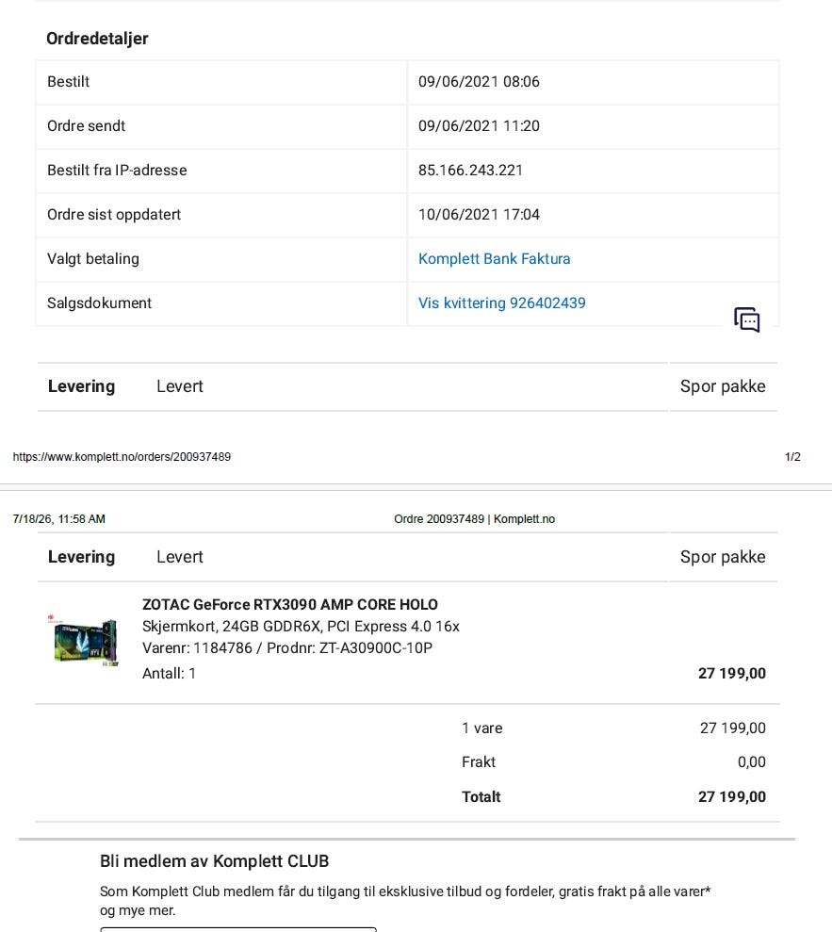
Task: Select Spor pakke above the ZOTAC product
Action: (723, 557)
